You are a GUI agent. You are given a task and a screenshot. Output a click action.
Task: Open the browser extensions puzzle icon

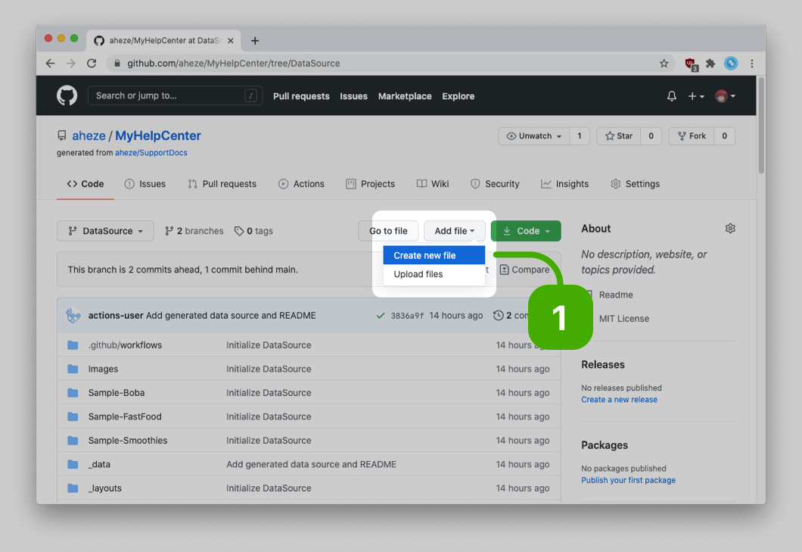[x=710, y=64]
